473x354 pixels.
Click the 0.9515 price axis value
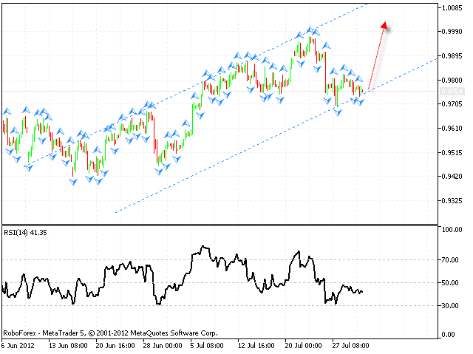(452, 152)
